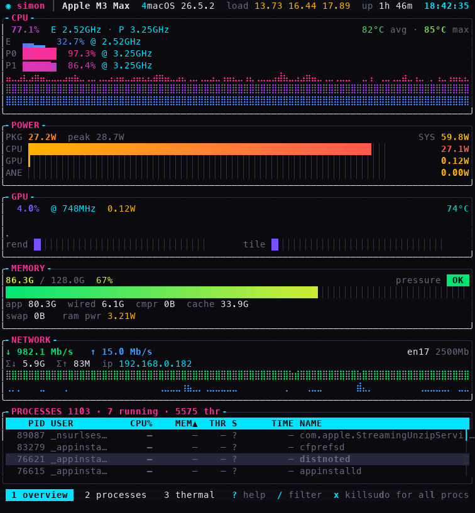
Task: Click GPU frequency 748MHz
Action: 79,208
